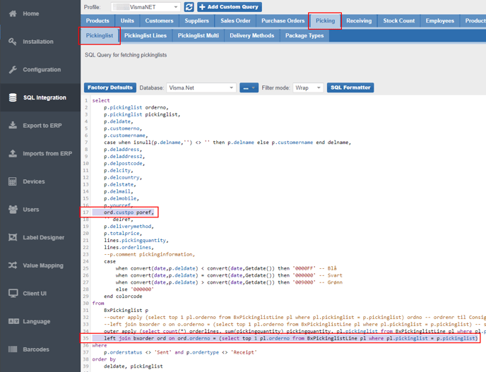
Task: Switch to the Suppliers tab
Action: [x=196, y=20]
